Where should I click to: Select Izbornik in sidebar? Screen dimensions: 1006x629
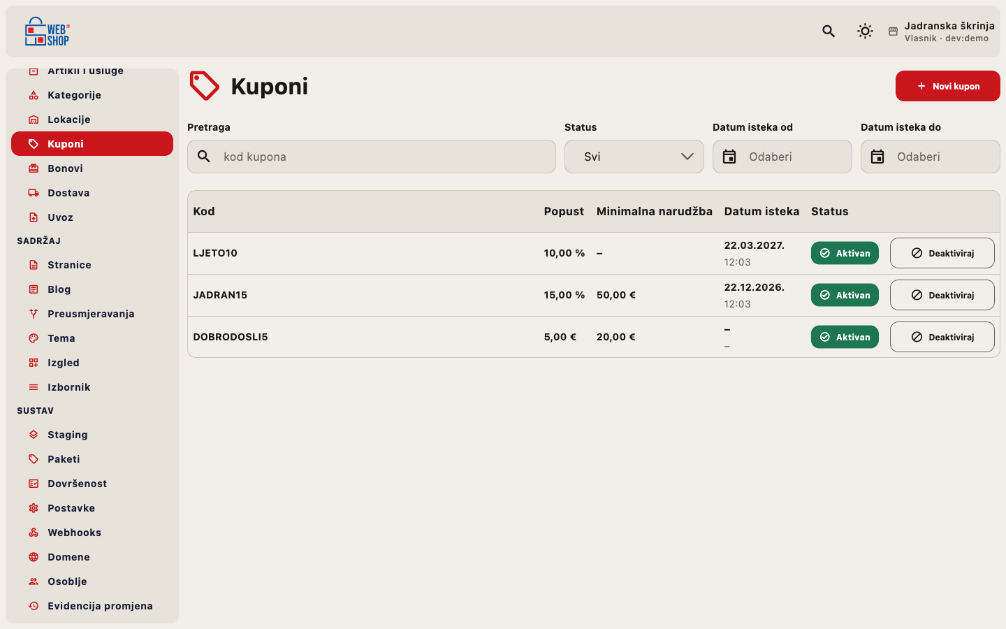click(x=92, y=387)
